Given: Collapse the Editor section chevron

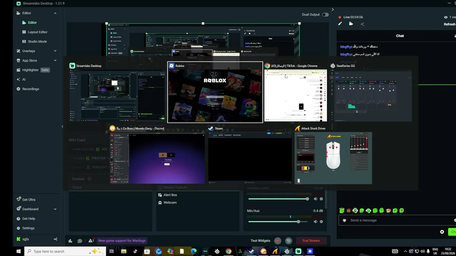Looking at the screenshot, I should tap(55, 13).
